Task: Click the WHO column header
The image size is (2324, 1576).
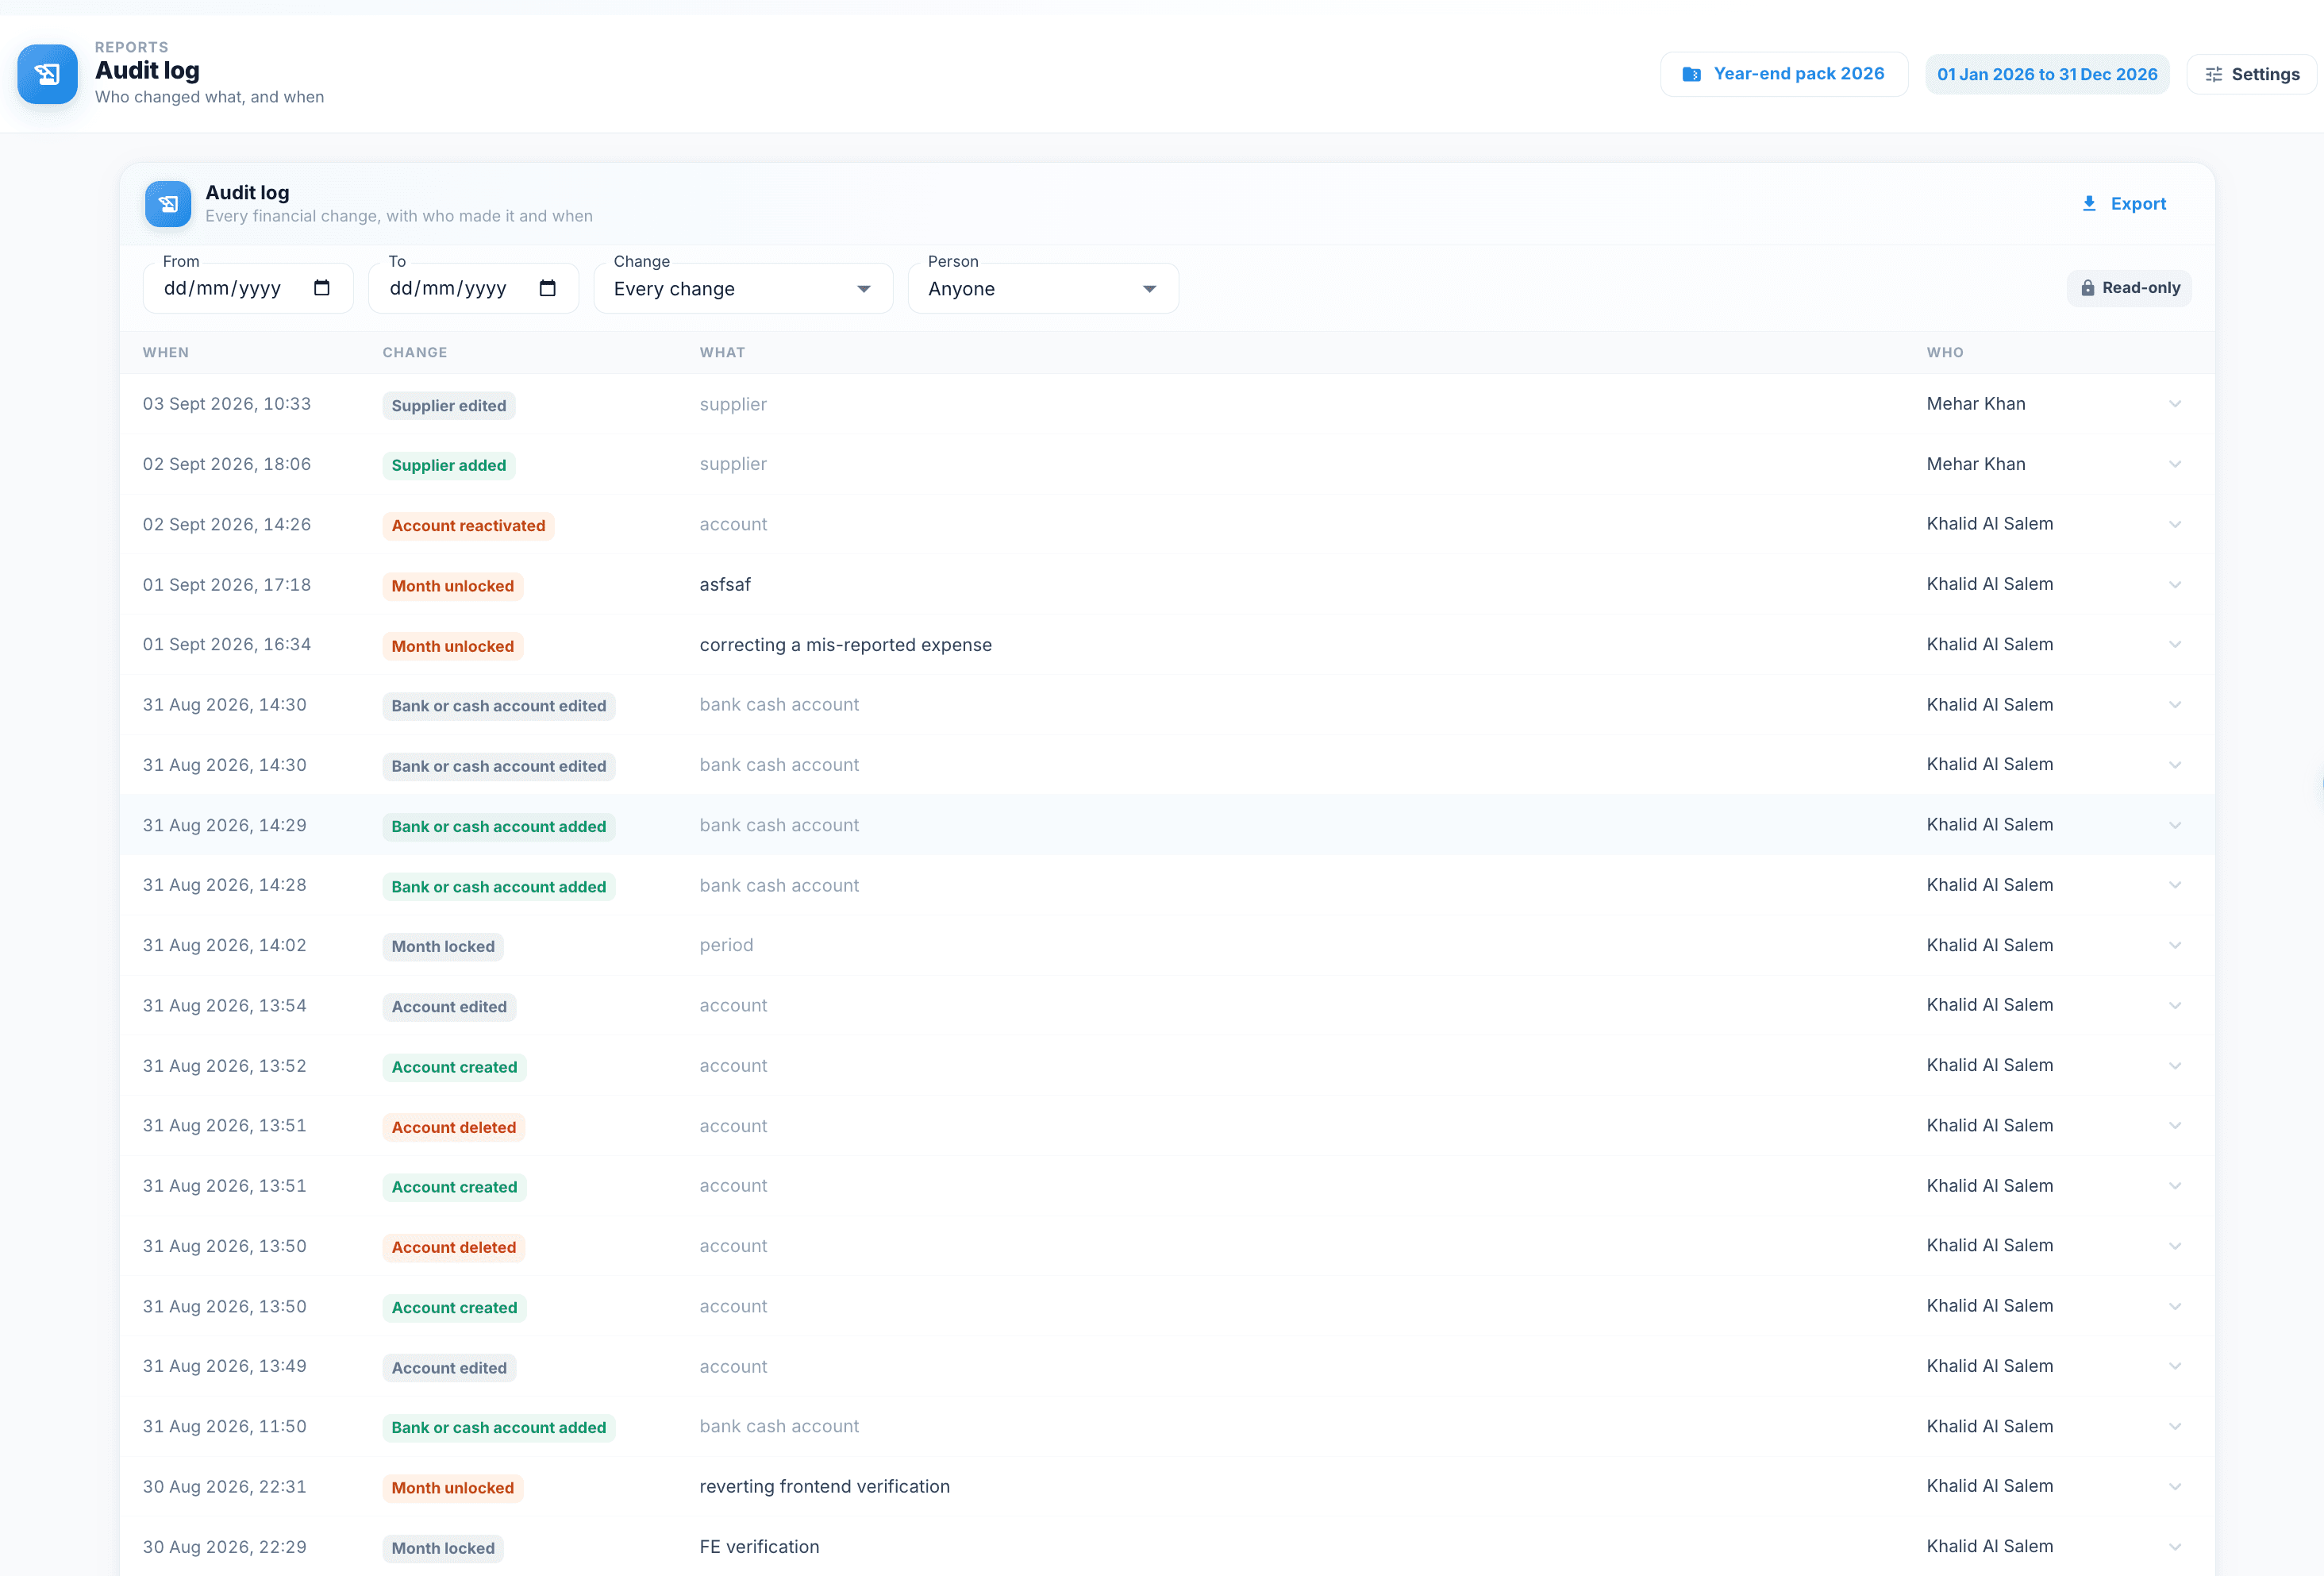Action: 1945,352
